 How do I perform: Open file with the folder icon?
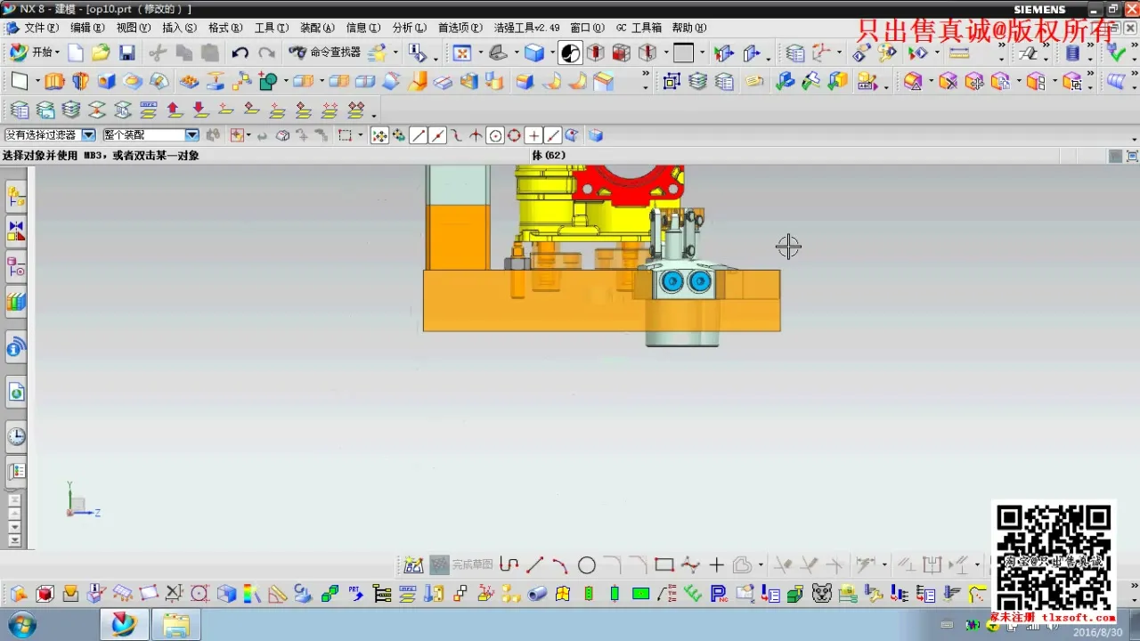[101, 53]
